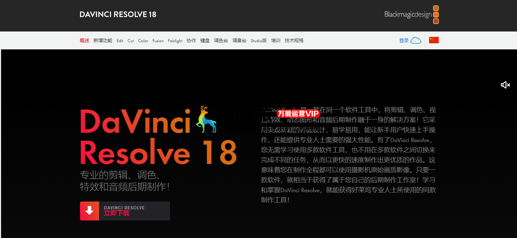Image resolution: width=517 pixels, height=238 pixels.
Task: Click the Blackmagicdesign logo
Action: [x=412, y=15]
